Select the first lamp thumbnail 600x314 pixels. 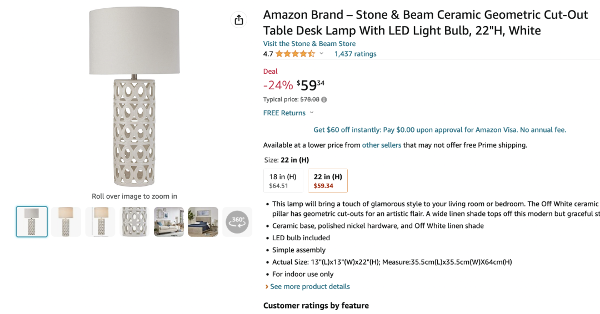point(32,221)
